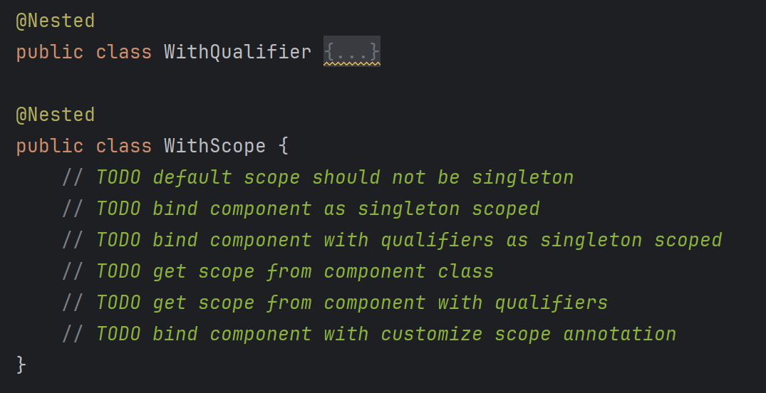Click the opening brace after WithScope
Image resolution: width=766 pixels, height=393 pixels.
[x=283, y=146]
